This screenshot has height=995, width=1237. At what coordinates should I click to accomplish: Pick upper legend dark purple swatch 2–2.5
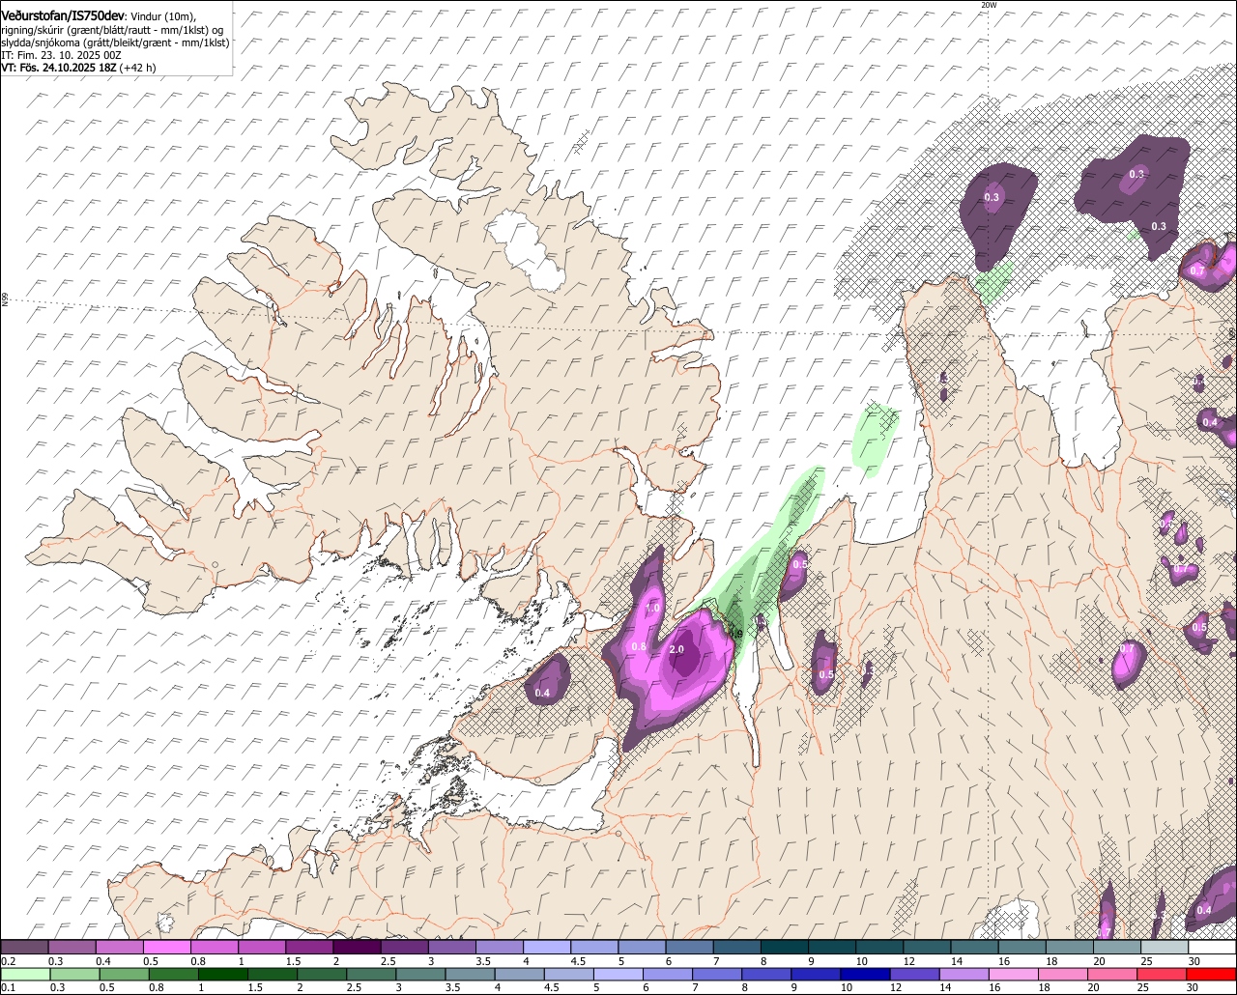358,947
